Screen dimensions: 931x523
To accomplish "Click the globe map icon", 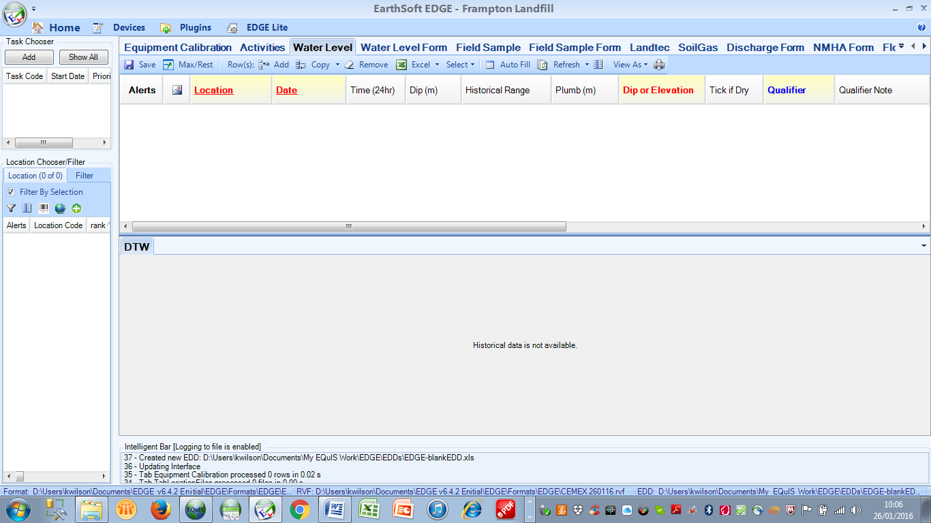I will click(x=60, y=208).
